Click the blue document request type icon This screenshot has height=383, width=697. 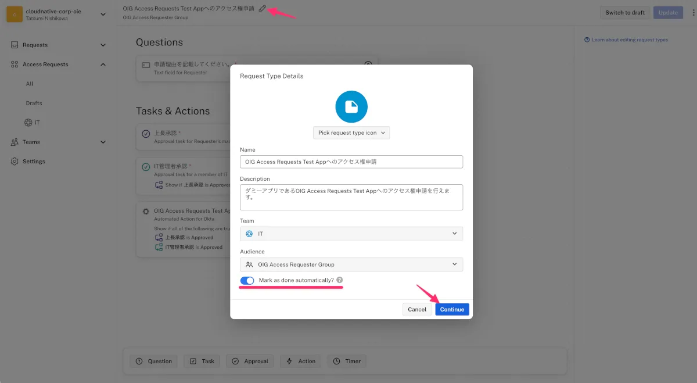click(x=351, y=107)
